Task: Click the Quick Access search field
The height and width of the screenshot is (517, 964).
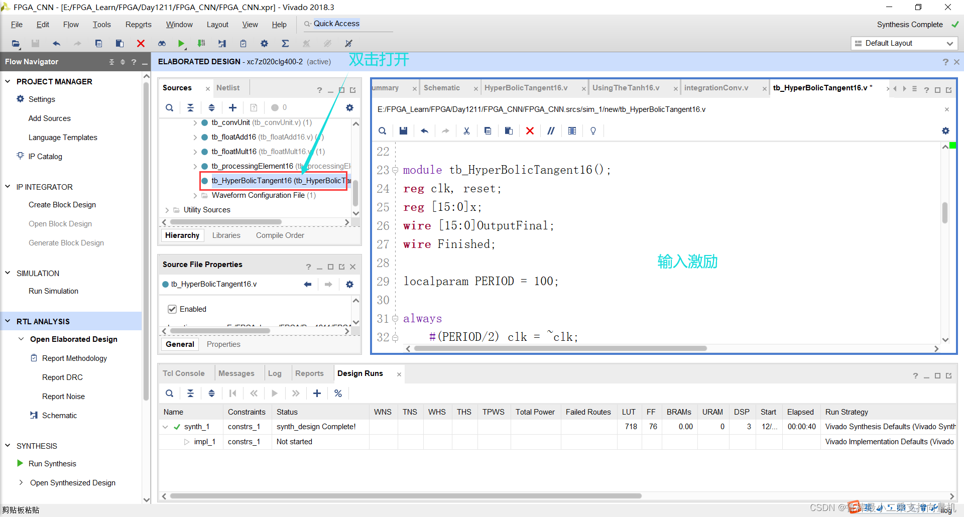Action: pos(351,24)
